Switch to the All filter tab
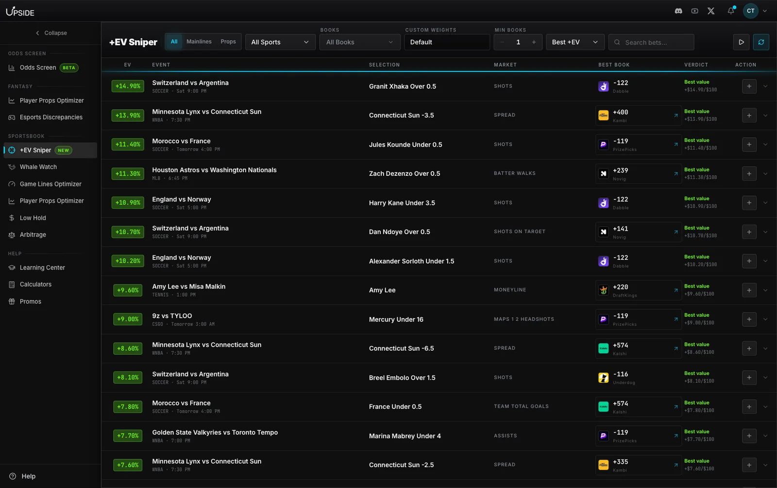The width and height of the screenshot is (777, 488). 174,42
